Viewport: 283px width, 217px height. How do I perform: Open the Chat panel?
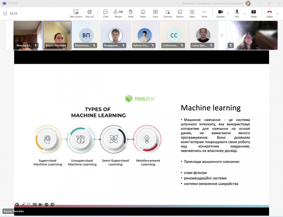105,13
